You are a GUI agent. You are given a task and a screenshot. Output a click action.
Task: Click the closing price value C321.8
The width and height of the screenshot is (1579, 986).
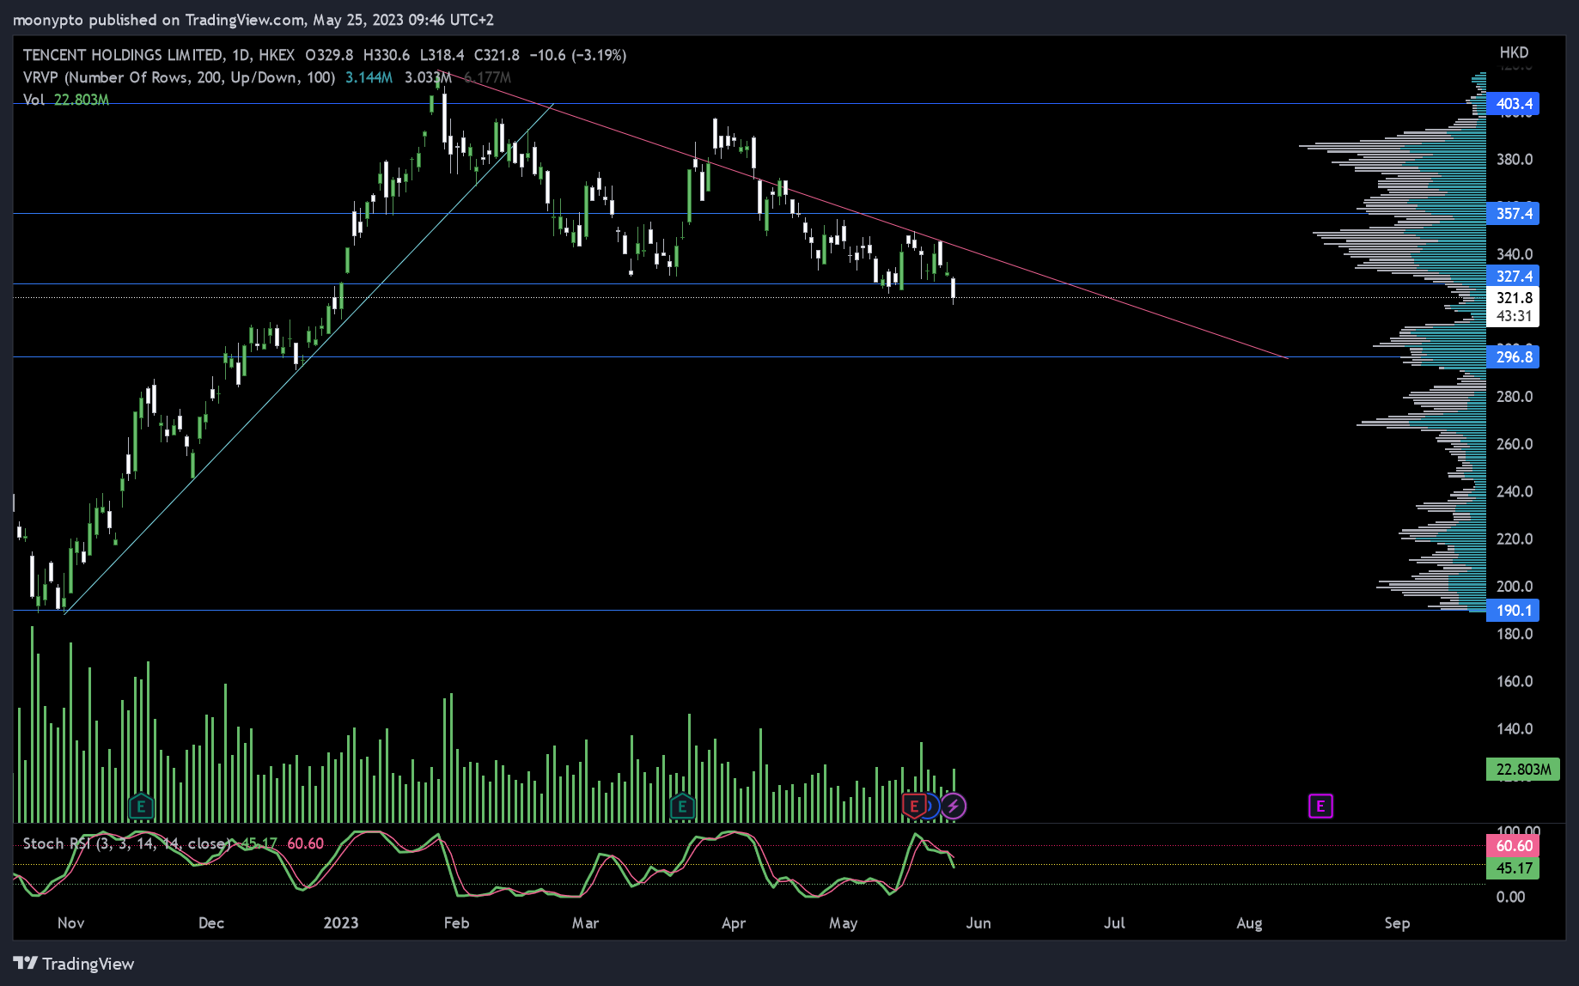click(497, 55)
